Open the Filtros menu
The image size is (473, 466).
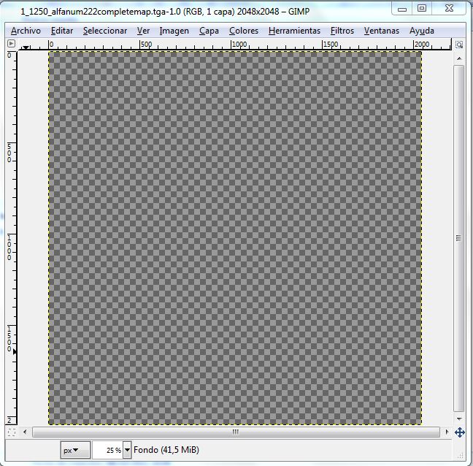tap(342, 31)
